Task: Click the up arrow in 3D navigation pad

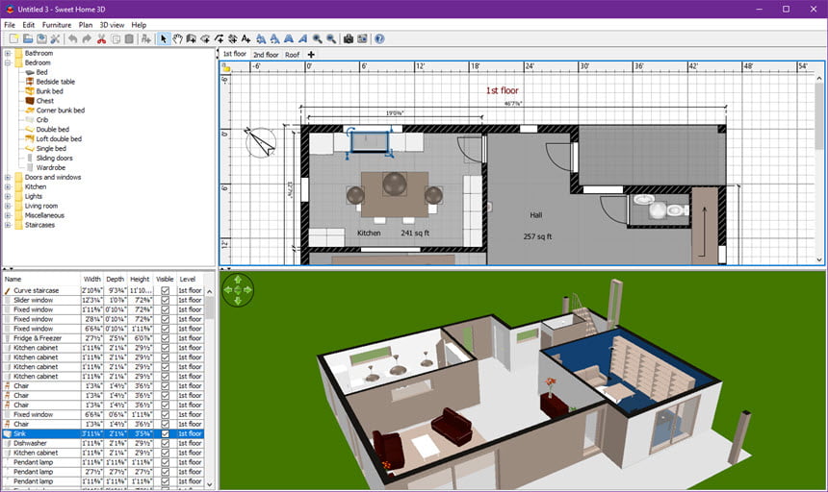Action: click(x=238, y=280)
